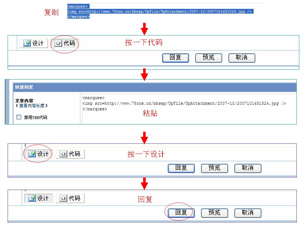Click 取消 button in the 按一下代码 panel
This screenshot has height=228, width=304.
click(242, 58)
